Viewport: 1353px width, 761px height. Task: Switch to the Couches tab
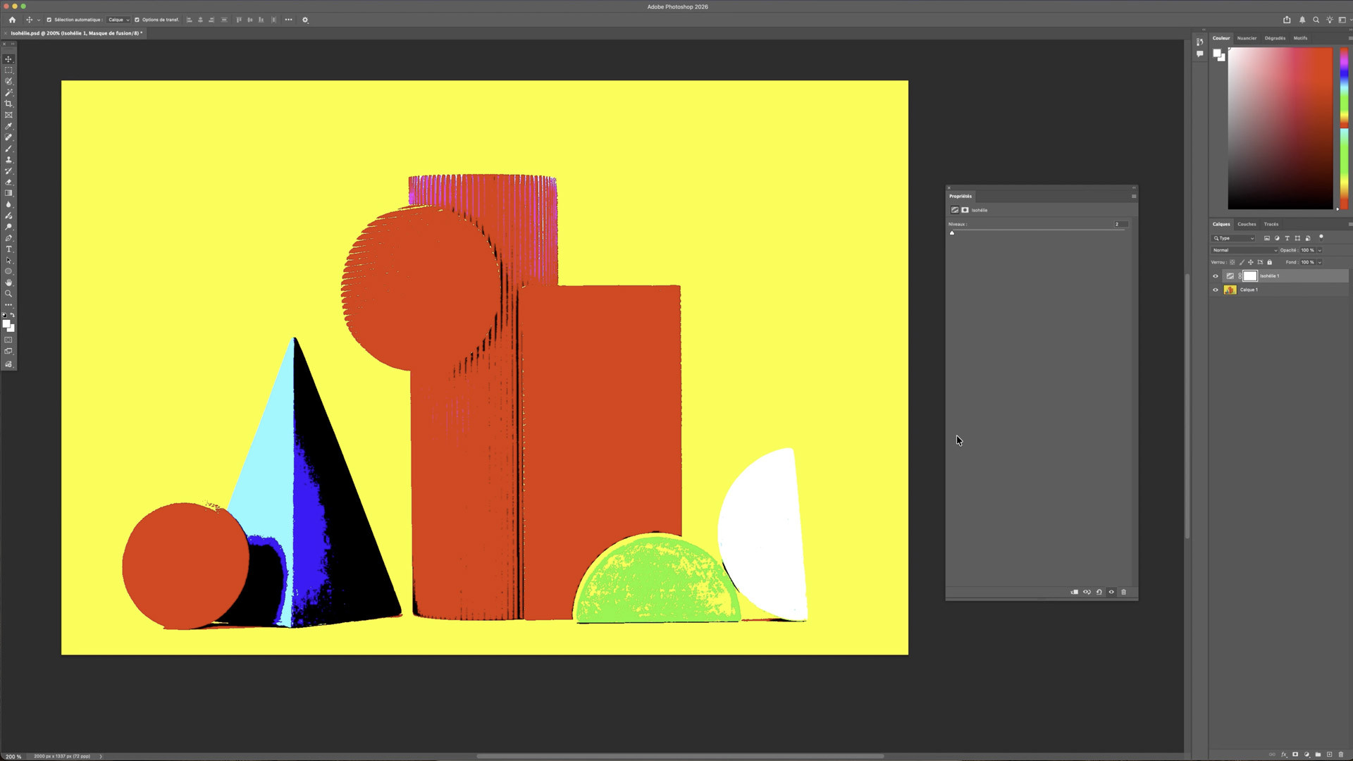[x=1247, y=224]
